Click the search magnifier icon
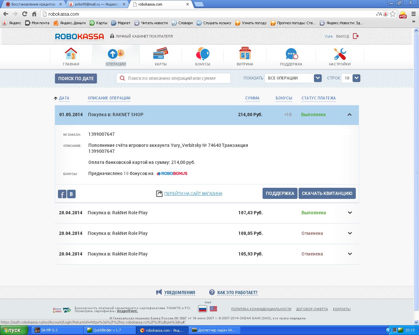Image resolution: width=419 pixels, height=335 pixels. (122, 78)
